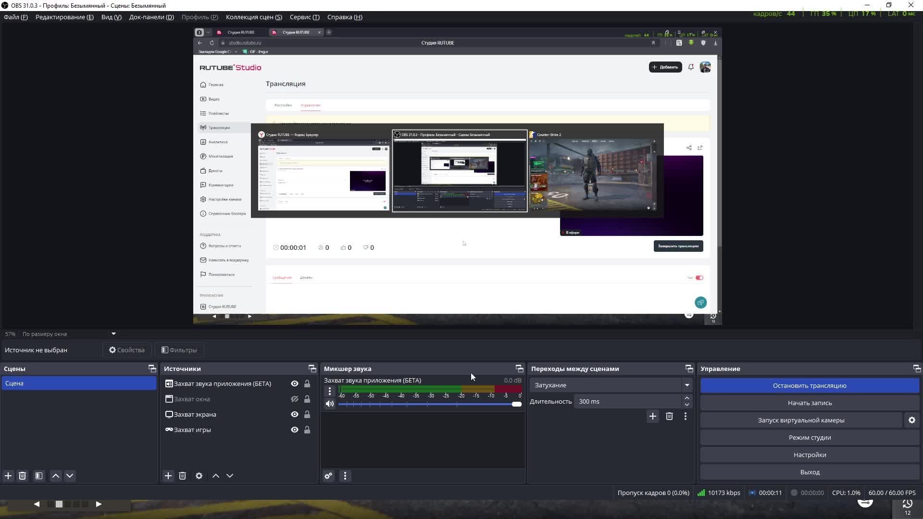Toggle lock on Захват окна source
Screen dimensions: 923x519
pos(307,399)
